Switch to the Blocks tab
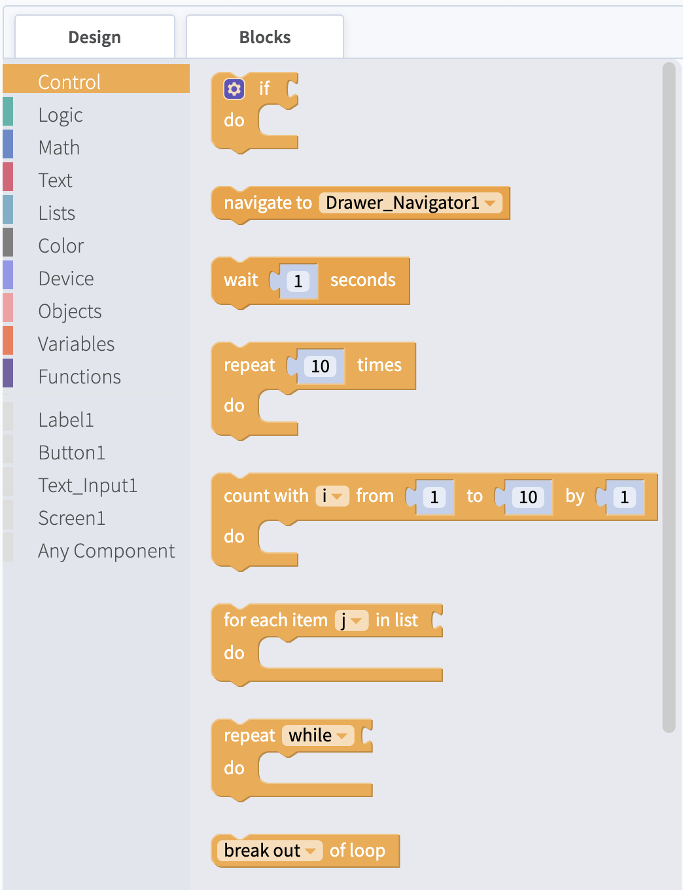This screenshot has height=890, width=683. (264, 37)
